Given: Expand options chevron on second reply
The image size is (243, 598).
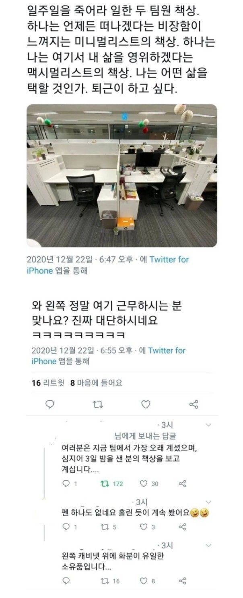Looking at the screenshot, I should (208, 502).
